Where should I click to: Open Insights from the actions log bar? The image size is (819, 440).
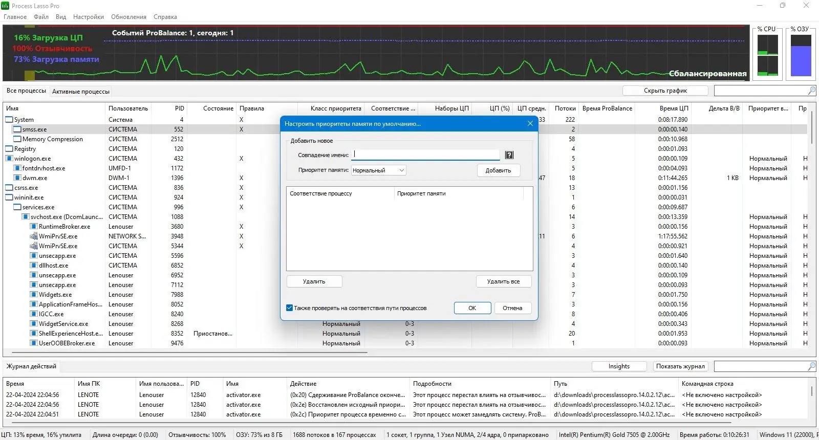619,366
